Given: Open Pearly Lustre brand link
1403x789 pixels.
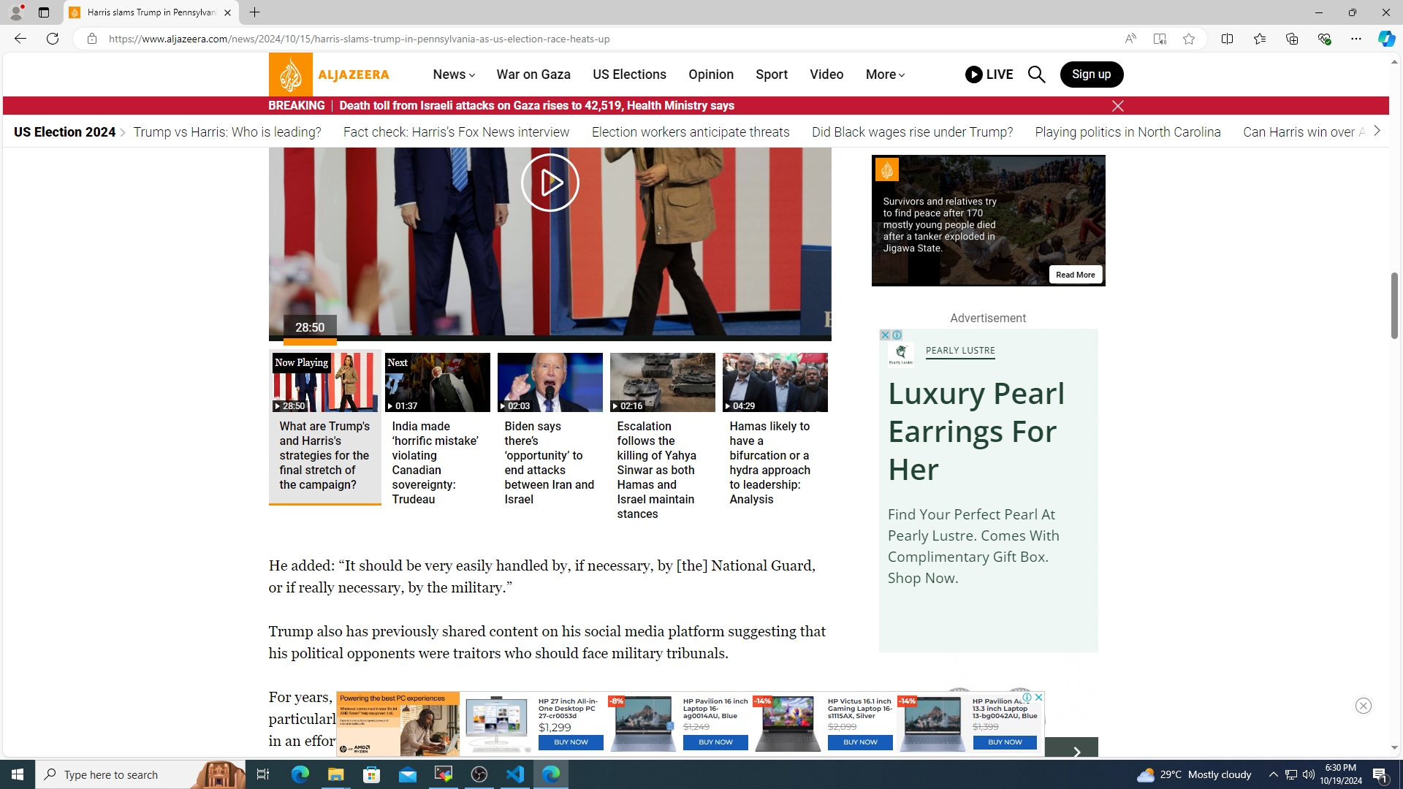Looking at the screenshot, I should pyautogui.click(x=960, y=351).
